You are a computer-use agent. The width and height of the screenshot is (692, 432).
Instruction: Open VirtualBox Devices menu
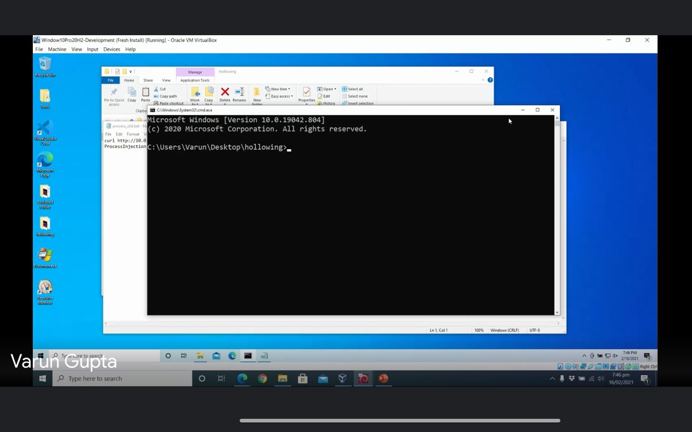(112, 50)
